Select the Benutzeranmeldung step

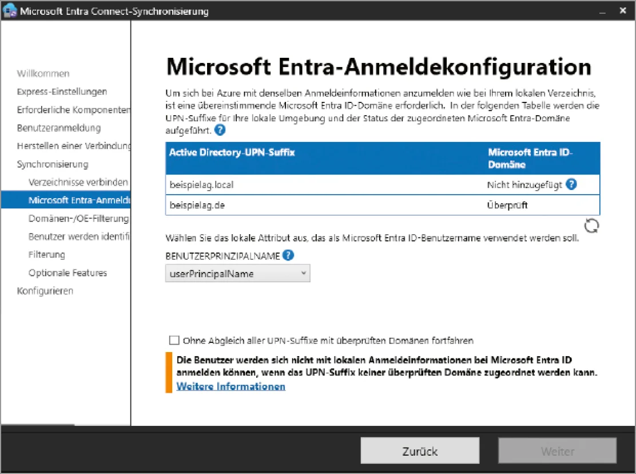pyautogui.click(x=59, y=128)
